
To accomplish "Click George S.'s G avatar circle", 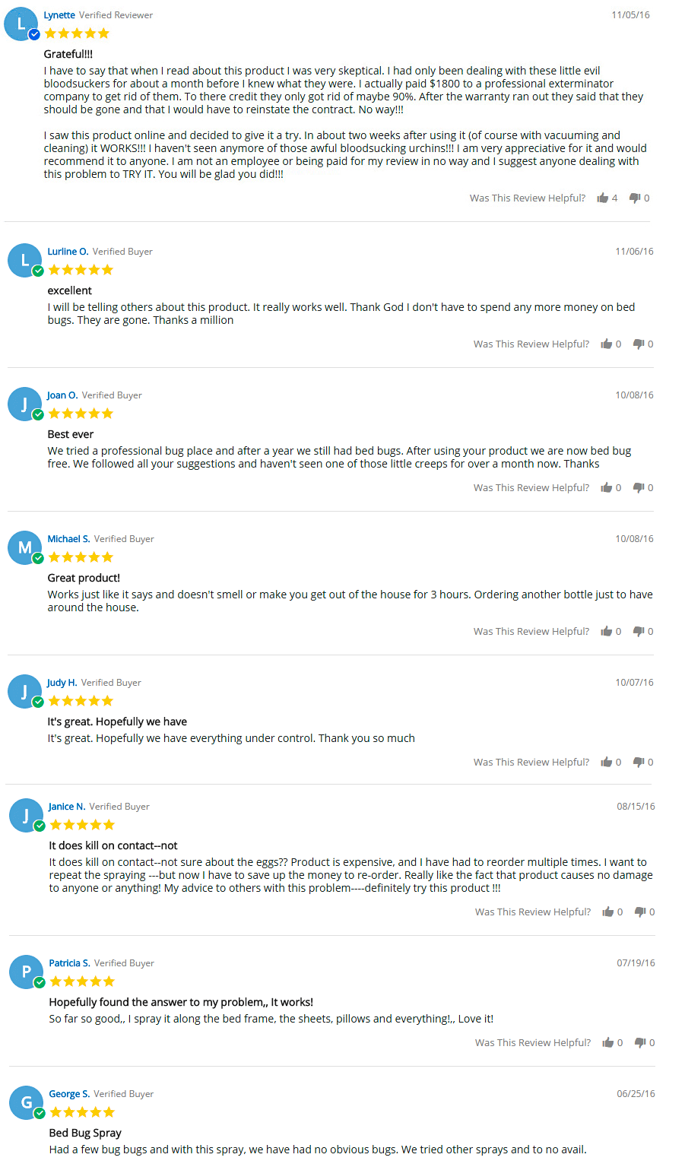I will pos(27,1102).
